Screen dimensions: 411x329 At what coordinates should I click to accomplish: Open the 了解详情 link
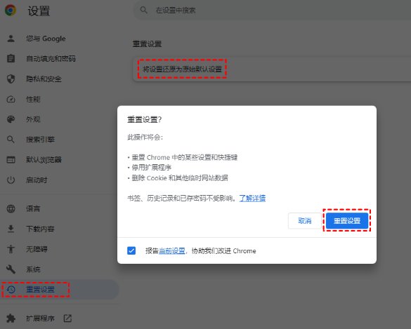pos(252,198)
